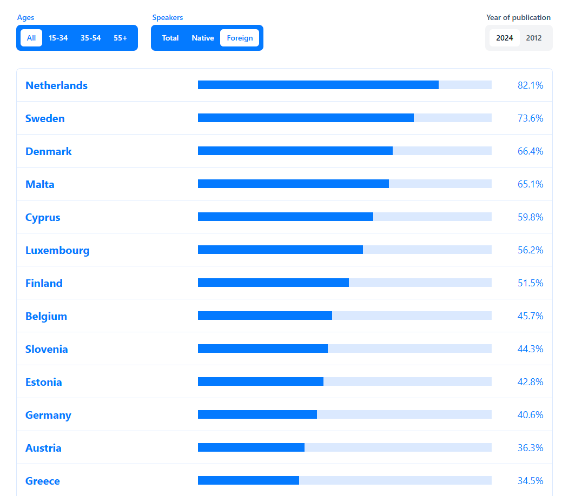Show Native speakers only
Image resolution: width=562 pixels, height=496 pixels.
pyautogui.click(x=202, y=38)
